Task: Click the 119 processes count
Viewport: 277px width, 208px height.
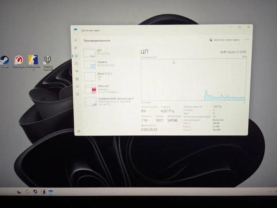Action: [144, 120]
